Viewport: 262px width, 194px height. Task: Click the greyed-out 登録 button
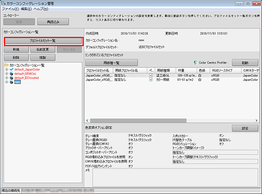(19, 22)
